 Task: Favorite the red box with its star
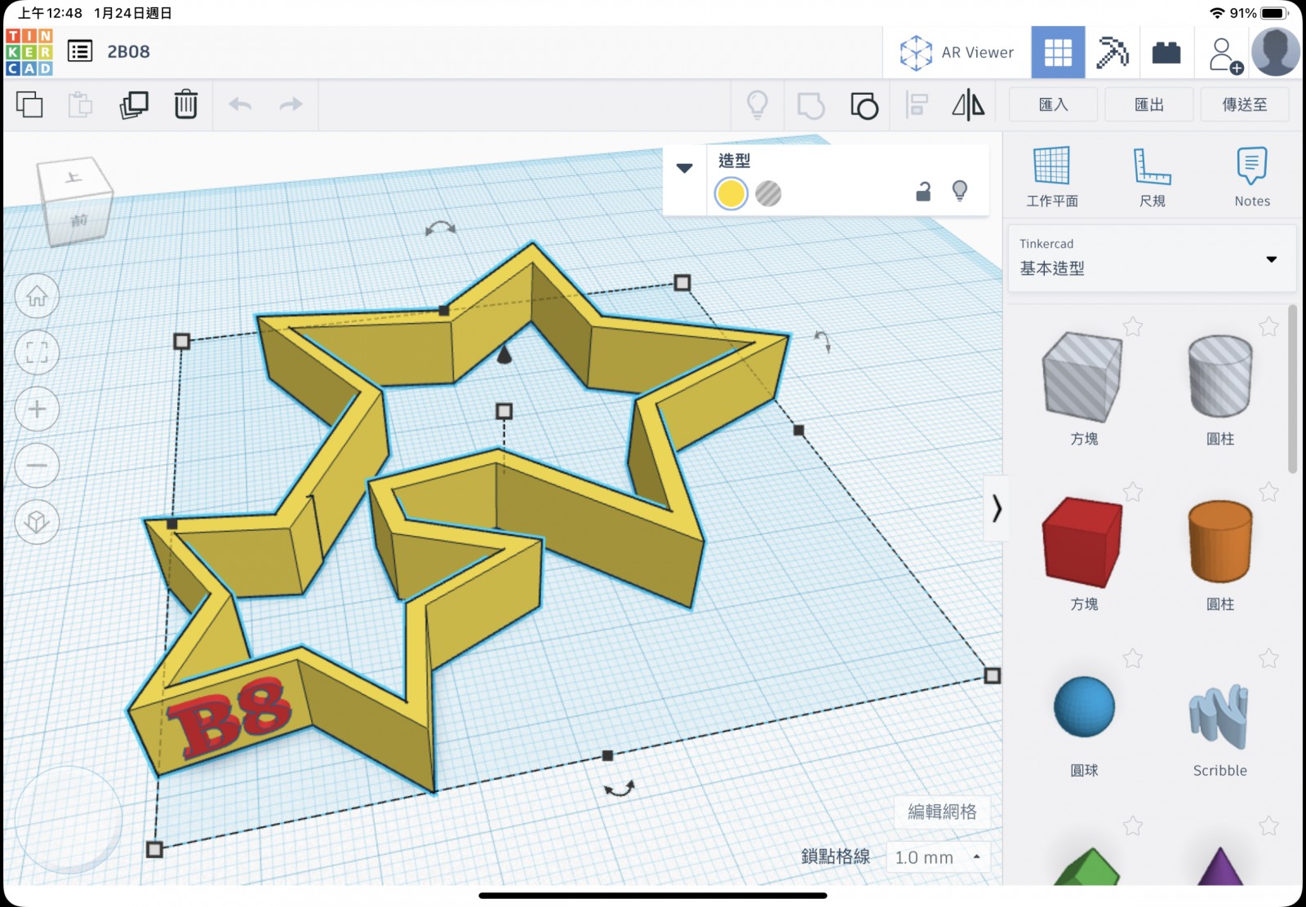pyautogui.click(x=1132, y=492)
